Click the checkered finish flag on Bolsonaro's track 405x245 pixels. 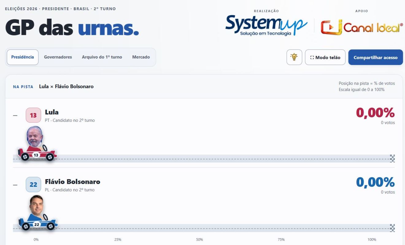(392, 228)
